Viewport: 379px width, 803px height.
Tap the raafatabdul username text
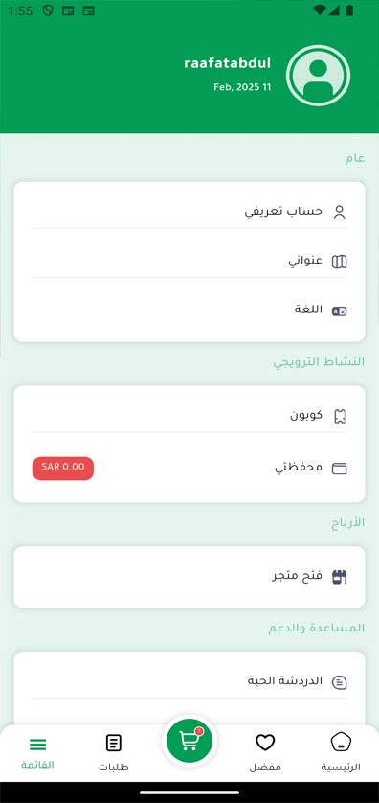point(227,63)
